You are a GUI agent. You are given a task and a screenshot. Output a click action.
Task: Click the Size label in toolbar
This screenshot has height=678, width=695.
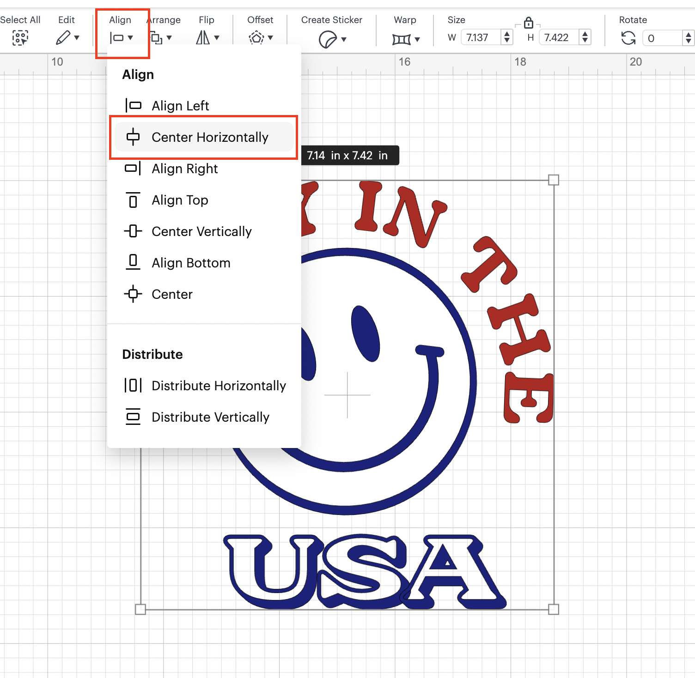coord(456,20)
